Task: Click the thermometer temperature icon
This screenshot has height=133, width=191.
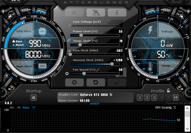Action: pos(150,67)
